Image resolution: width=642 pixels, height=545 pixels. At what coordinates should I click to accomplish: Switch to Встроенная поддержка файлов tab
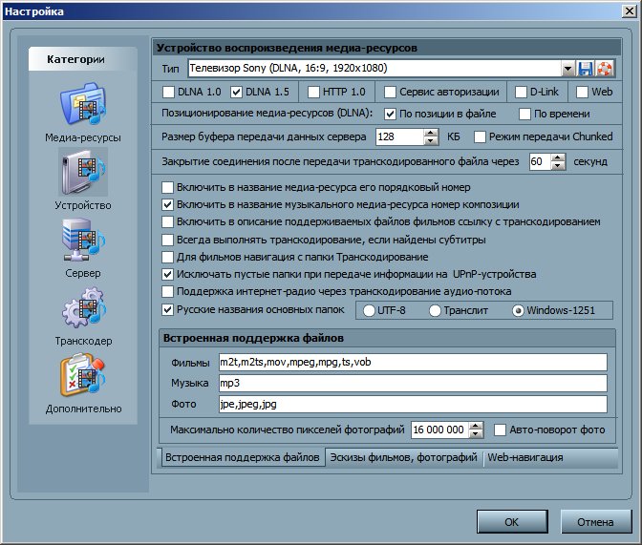(242, 457)
